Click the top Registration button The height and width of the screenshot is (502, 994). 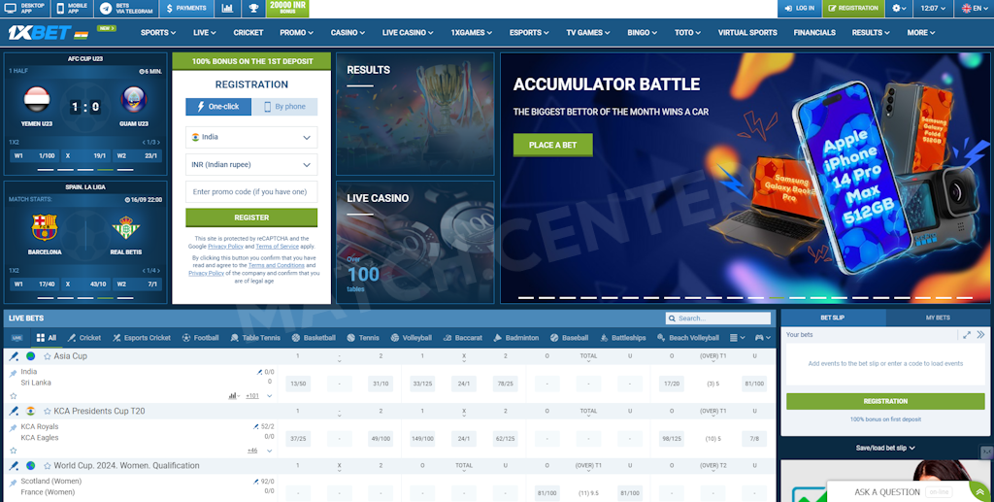click(x=853, y=8)
